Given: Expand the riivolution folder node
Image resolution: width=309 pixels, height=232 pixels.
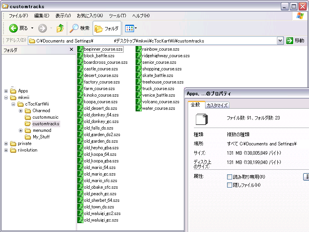Looking at the screenshot, I should click(x=6, y=150).
